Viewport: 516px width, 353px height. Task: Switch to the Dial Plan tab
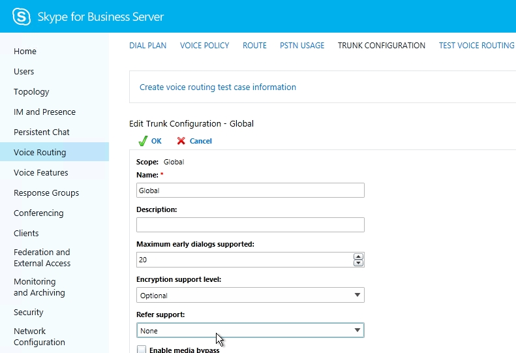(x=147, y=46)
